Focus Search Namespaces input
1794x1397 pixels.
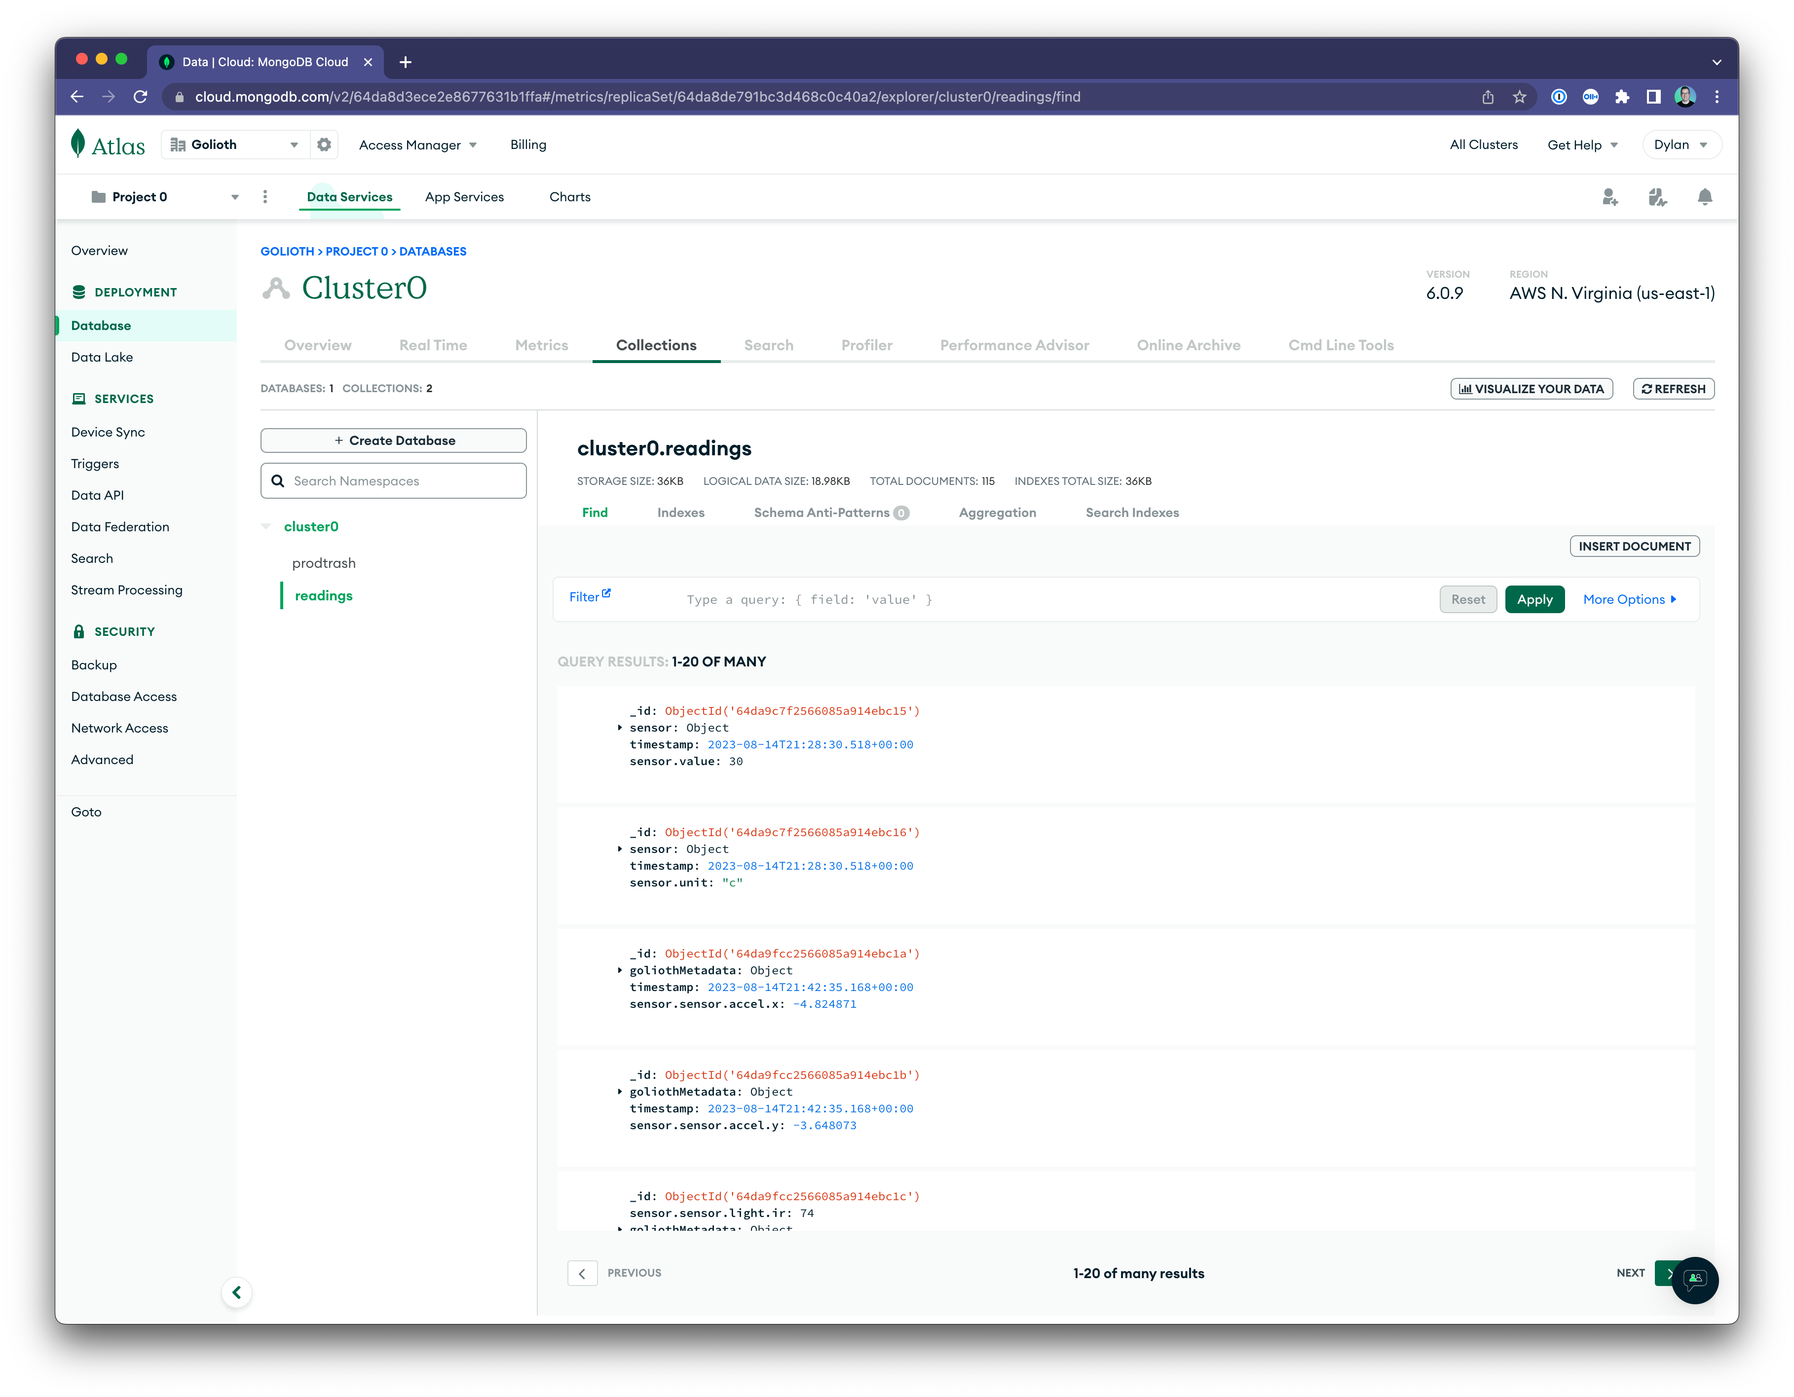click(393, 481)
